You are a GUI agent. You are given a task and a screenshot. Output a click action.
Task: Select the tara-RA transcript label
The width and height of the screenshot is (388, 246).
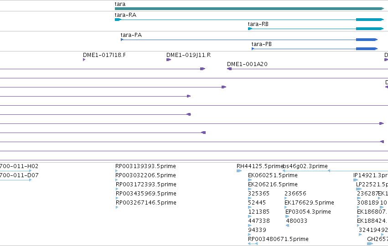[x=125, y=15]
